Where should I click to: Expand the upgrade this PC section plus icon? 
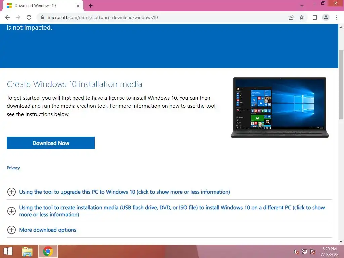tap(11, 192)
